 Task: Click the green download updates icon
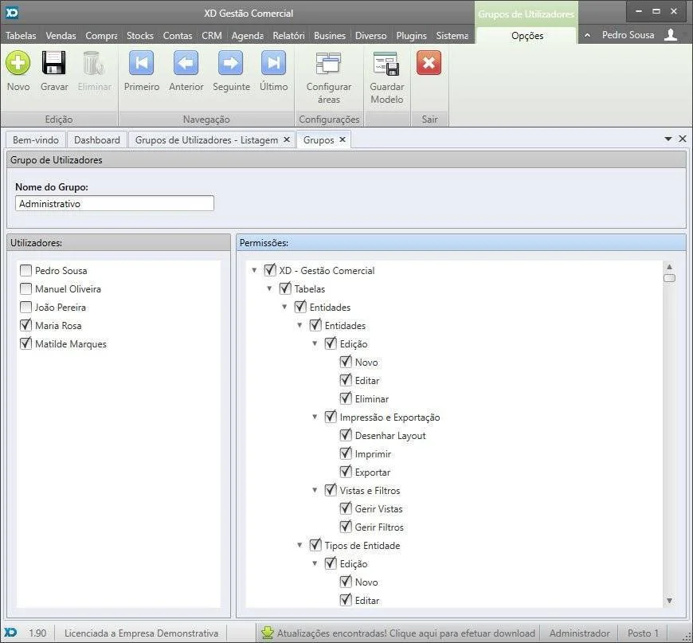(267, 633)
